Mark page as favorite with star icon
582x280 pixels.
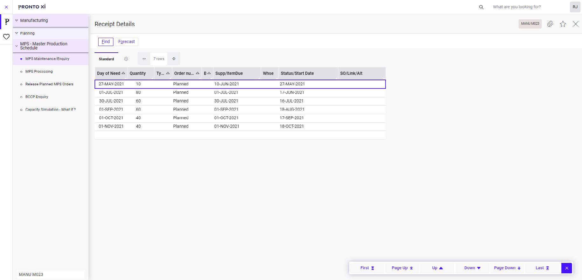pos(563,24)
